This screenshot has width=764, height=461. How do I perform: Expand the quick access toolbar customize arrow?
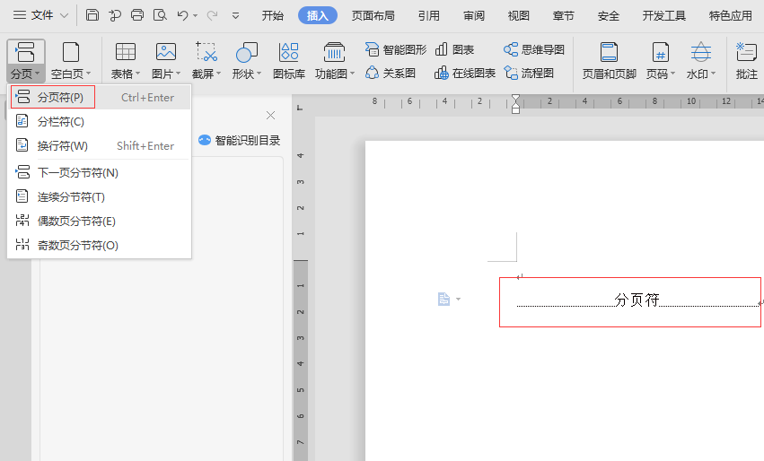(x=235, y=16)
